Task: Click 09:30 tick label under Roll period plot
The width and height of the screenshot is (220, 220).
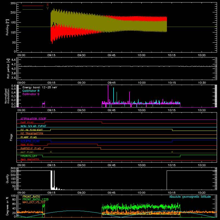Action: (x=81, y=83)
